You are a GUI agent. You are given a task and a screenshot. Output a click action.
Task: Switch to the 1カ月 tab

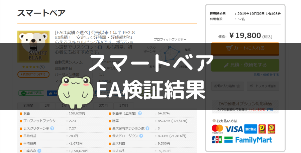(124, 106)
